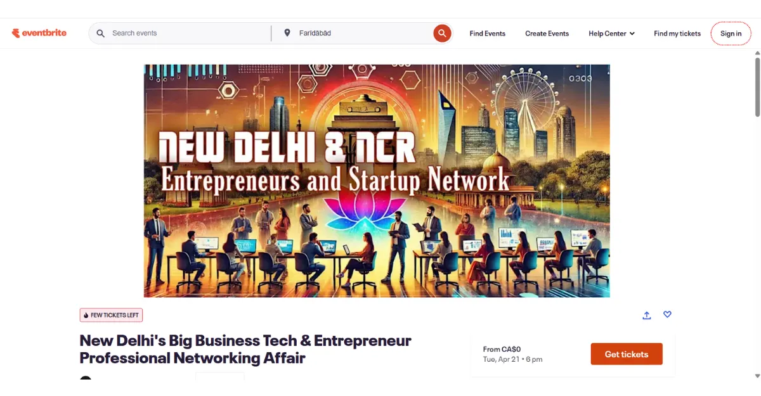Go to Find my tickets
Viewport: 761px width, 396px height.
coord(677,34)
